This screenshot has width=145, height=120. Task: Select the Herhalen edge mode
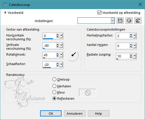(x=54, y=86)
